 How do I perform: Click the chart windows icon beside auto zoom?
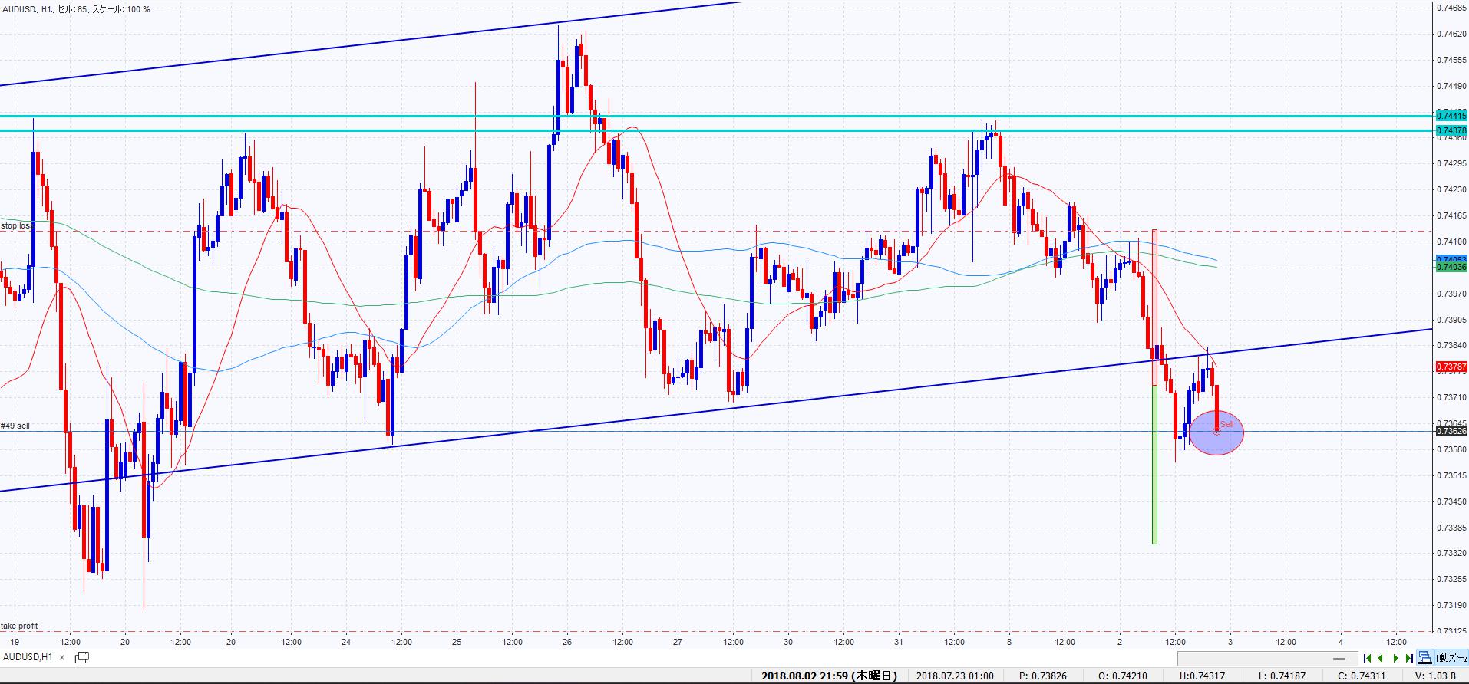tap(1425, 658)
